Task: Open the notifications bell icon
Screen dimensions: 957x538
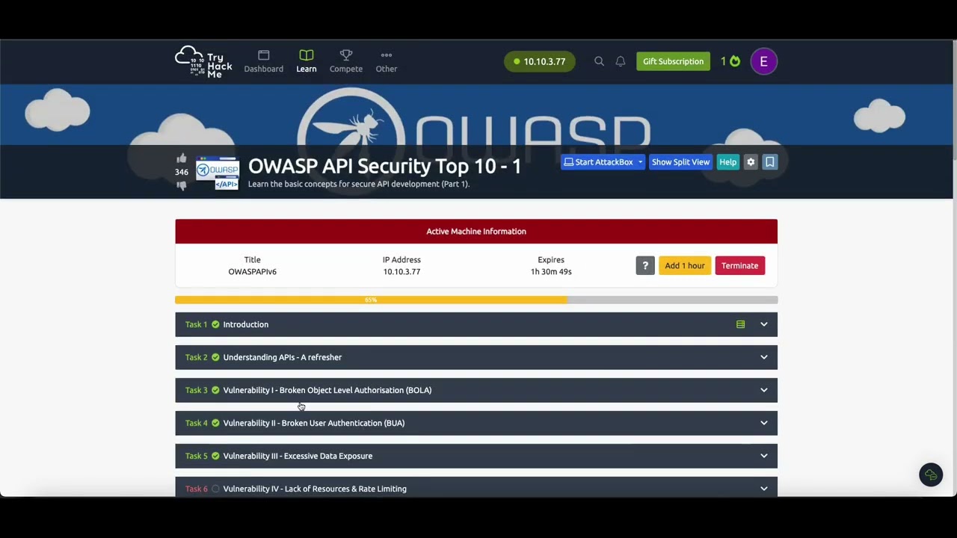Action: pyautogui.click(x=621, y=61)
